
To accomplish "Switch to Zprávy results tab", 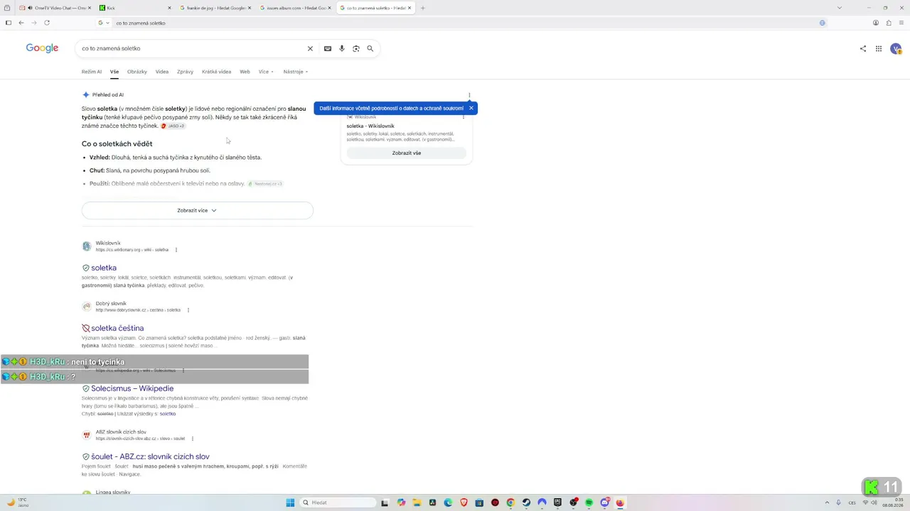I will coord(185,72).
